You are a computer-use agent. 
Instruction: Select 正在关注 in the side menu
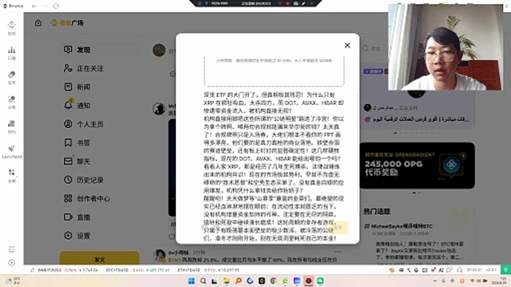click(x=100, y=69)
